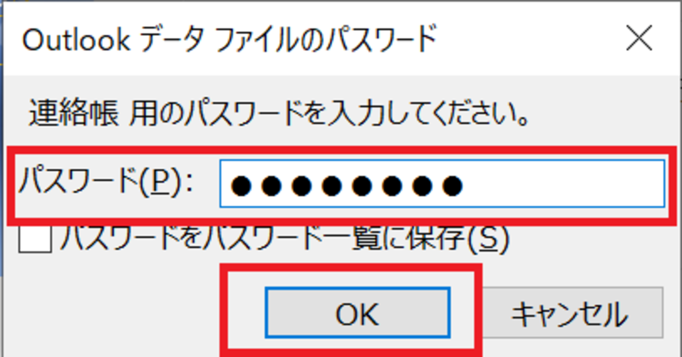Image resolution: width=682 pixels, height=357 pixels.
Task: Click the first masked password dot
Action: coord(241,185)
